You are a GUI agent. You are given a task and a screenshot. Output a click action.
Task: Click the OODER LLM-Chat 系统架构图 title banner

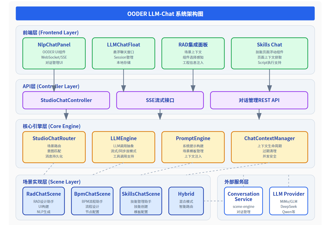point(165,13)
